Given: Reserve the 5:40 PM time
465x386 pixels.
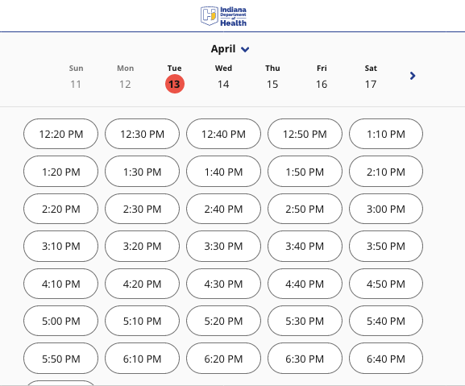Looking at the screenshot, I should point(386,321).
